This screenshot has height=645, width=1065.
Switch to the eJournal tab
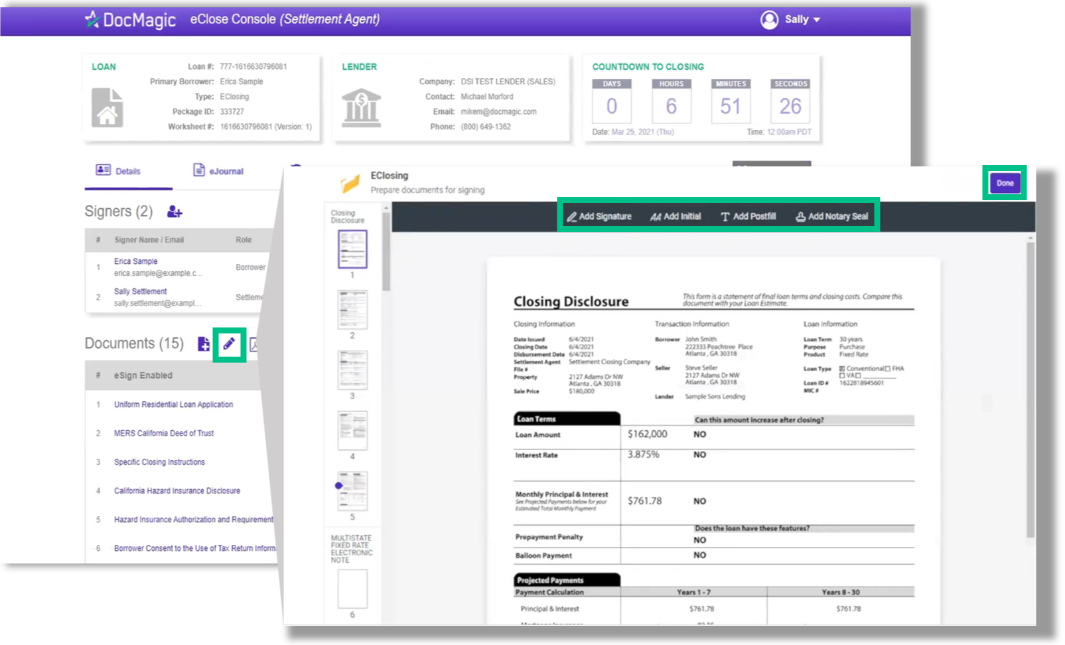point(218,170)
